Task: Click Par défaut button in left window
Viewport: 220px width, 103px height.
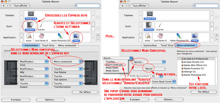Action: [x=85, y=92]
